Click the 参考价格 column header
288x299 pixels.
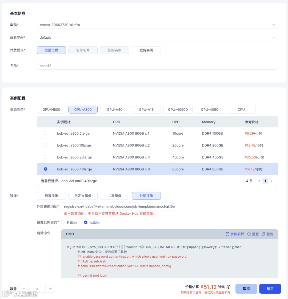[251, 122]
